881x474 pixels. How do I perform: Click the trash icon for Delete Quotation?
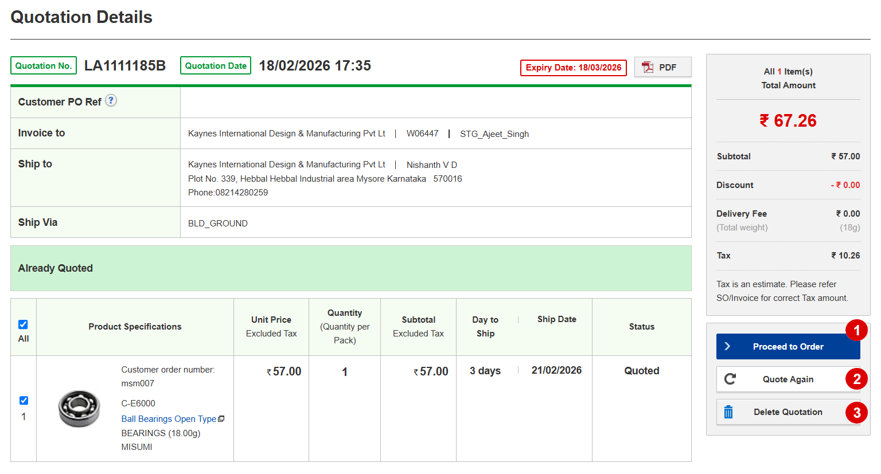[728, 412]
